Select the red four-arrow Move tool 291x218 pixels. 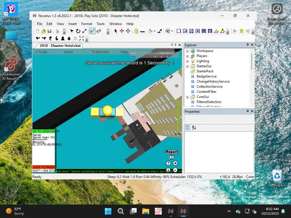[x=122, y=31]
